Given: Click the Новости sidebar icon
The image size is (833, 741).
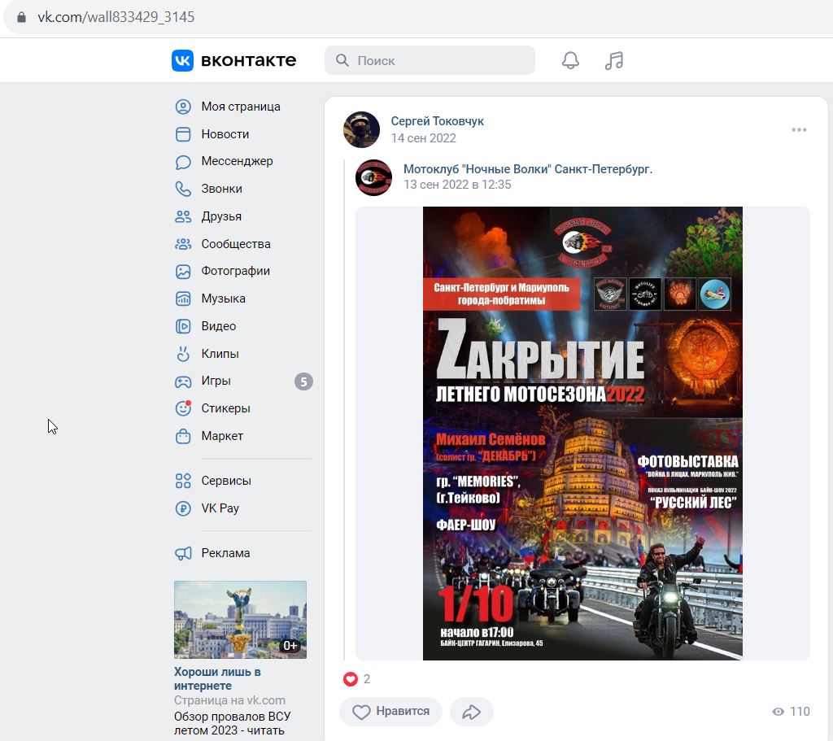Looking at the screenshot, I should coord(183,134).
